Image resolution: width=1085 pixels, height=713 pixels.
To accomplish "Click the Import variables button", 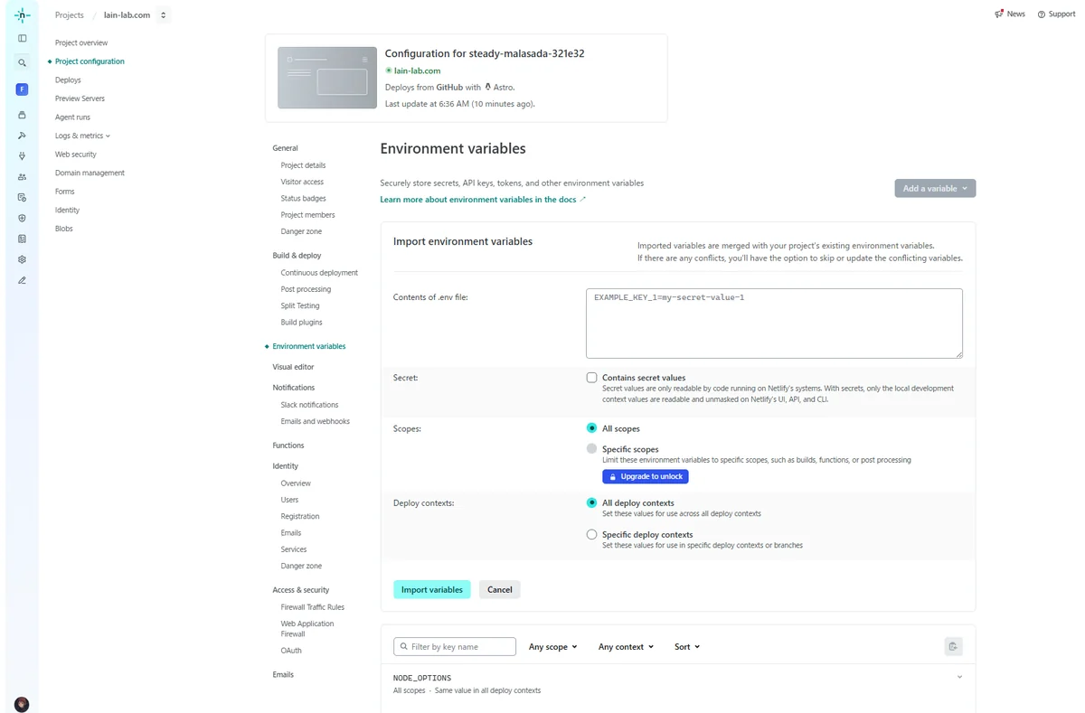I will [431, 589].
